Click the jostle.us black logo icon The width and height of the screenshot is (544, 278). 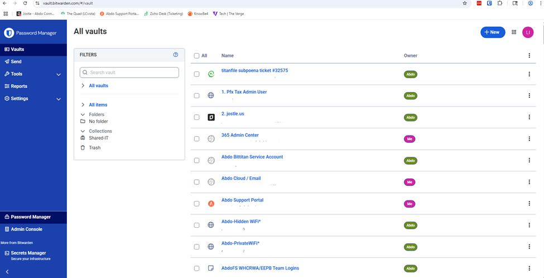(x=211, y=117)
